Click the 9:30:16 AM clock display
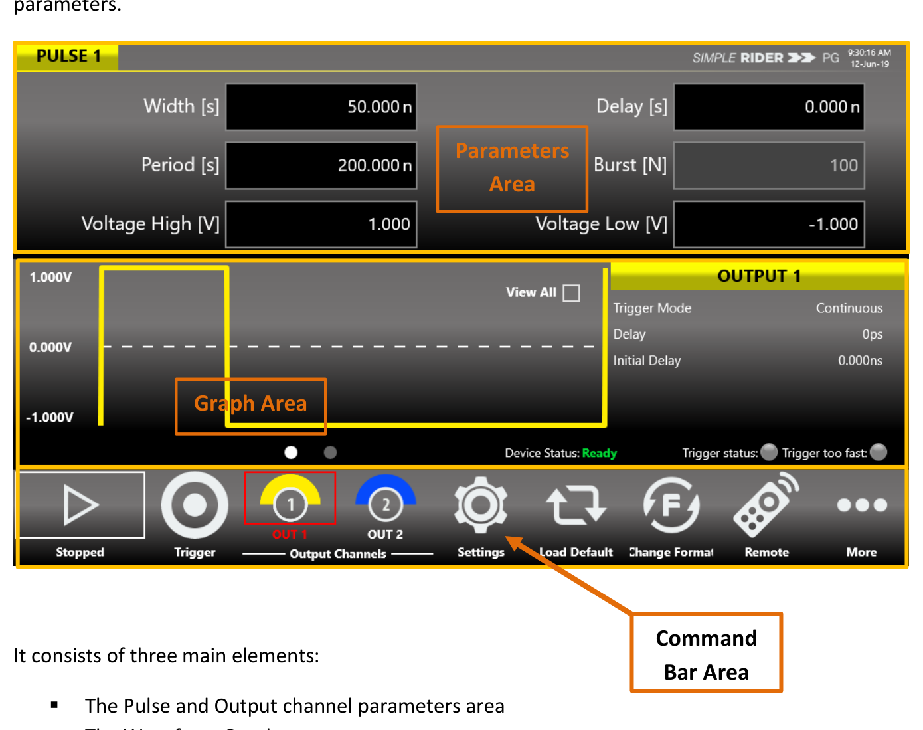This screenshot has height=730, width=923. coord(869,52)
